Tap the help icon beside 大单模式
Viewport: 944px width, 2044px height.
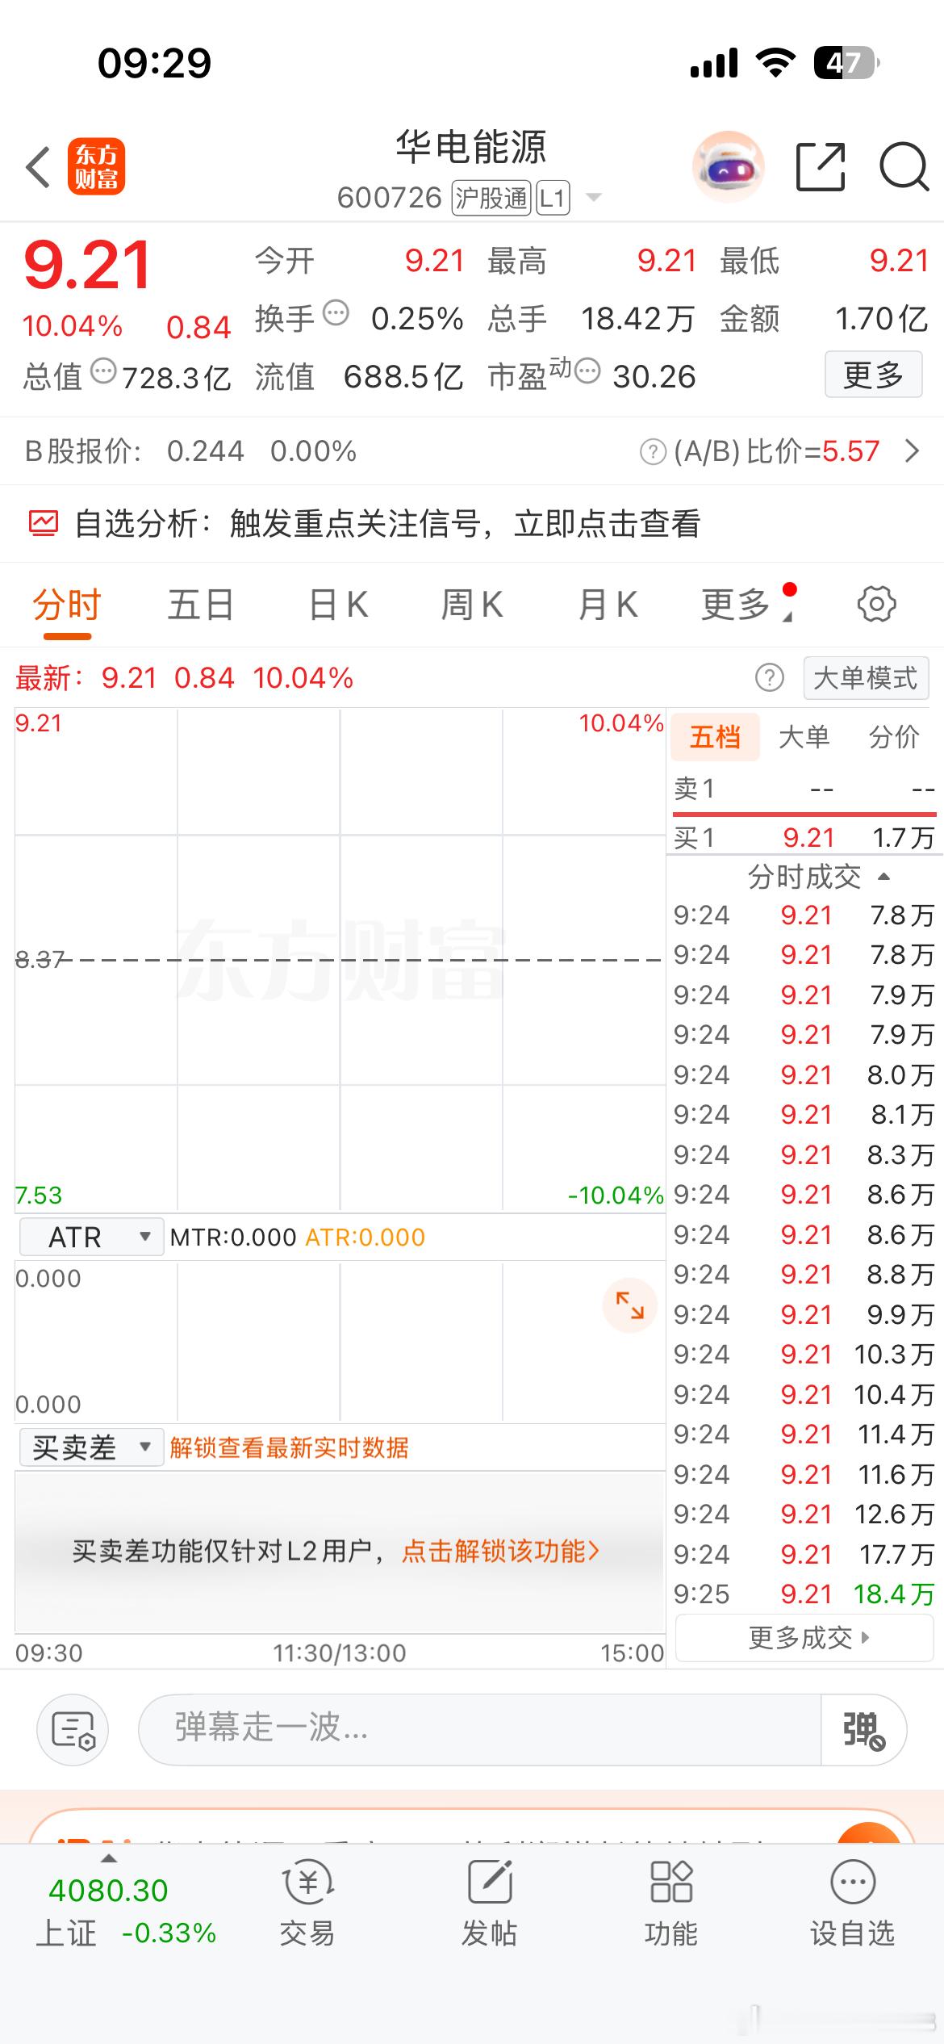(769, 678)
